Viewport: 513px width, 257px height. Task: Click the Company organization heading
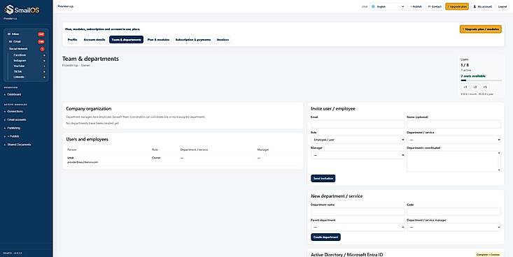click(89, 109)
